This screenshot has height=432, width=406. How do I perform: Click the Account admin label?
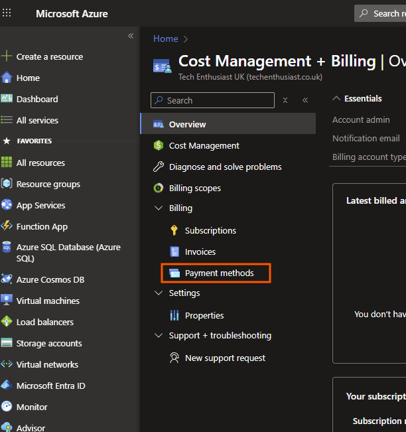tap(361, 120)
